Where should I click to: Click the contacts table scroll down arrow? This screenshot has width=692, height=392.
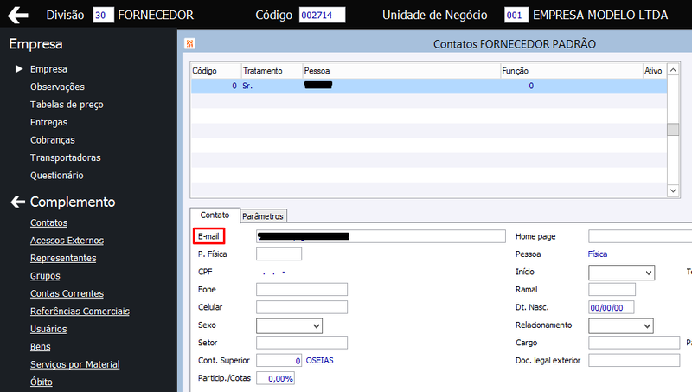673,190
